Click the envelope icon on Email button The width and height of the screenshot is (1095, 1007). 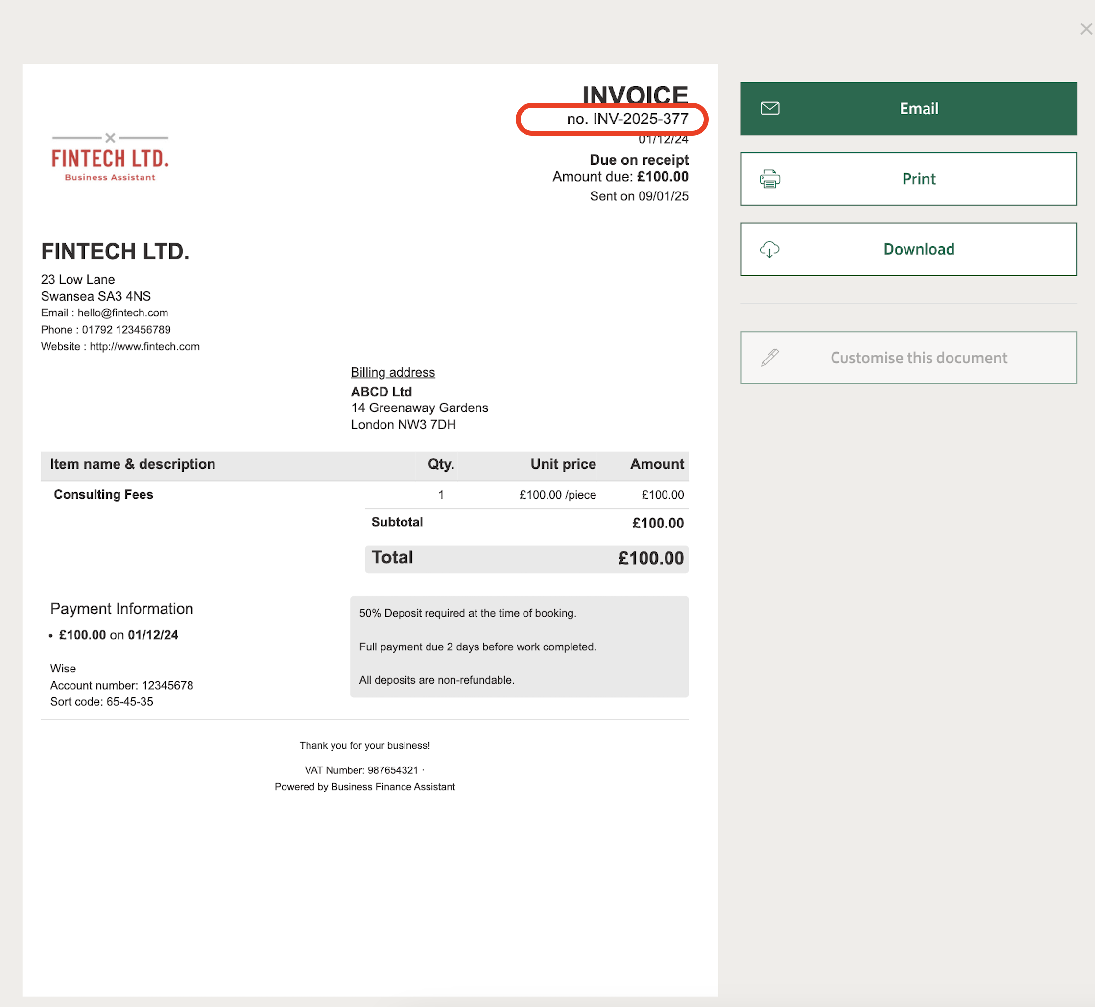click(769, 108)
